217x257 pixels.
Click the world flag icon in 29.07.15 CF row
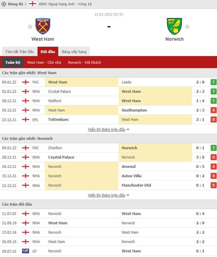click(x=26, y=251)
